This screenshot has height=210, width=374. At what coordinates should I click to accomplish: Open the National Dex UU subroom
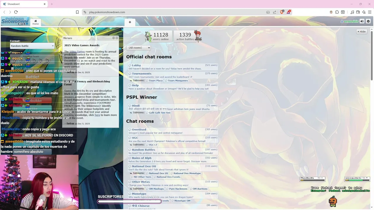pyautogui.click(x=157, y=173)
